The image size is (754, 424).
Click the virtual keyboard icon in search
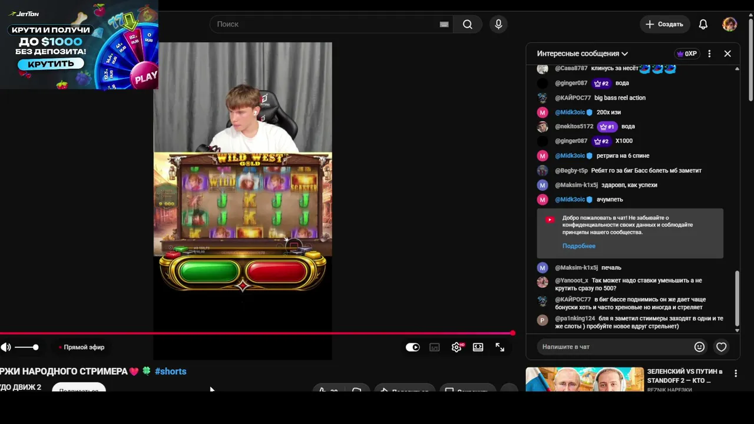pyautogui.click(x=444, y=24)
